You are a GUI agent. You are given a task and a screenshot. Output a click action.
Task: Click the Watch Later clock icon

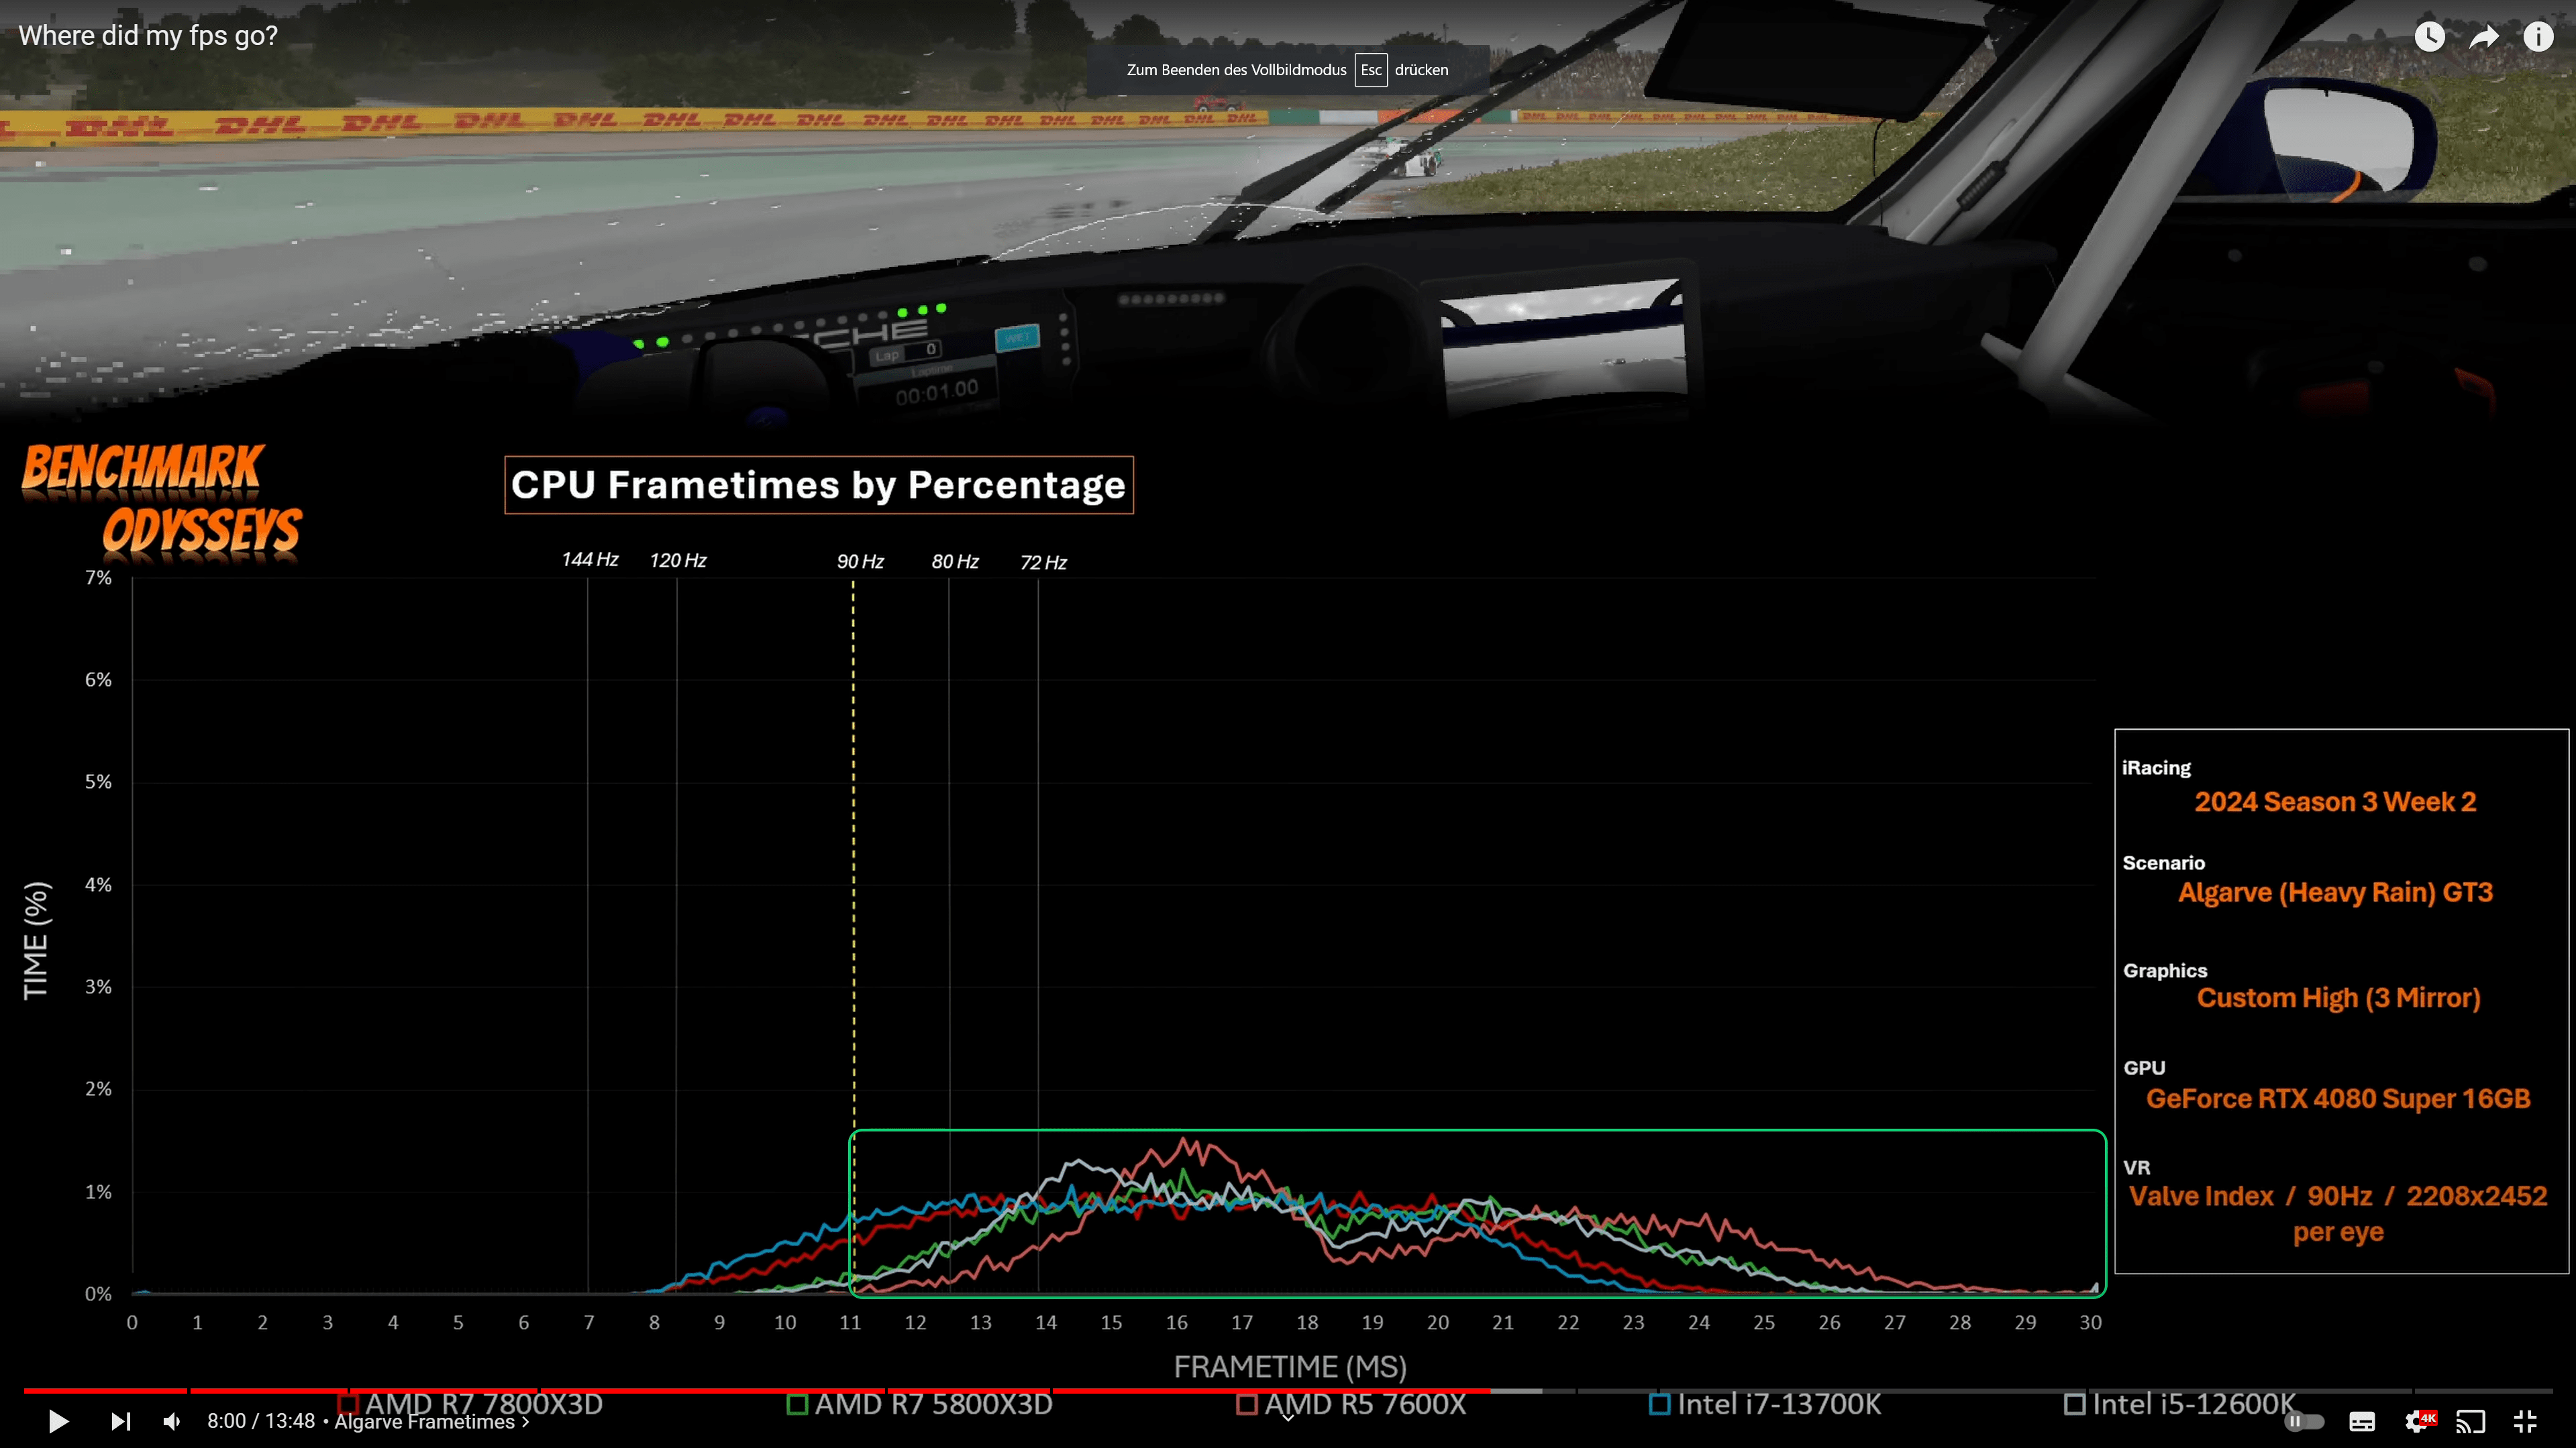(x=2430, y=37)
